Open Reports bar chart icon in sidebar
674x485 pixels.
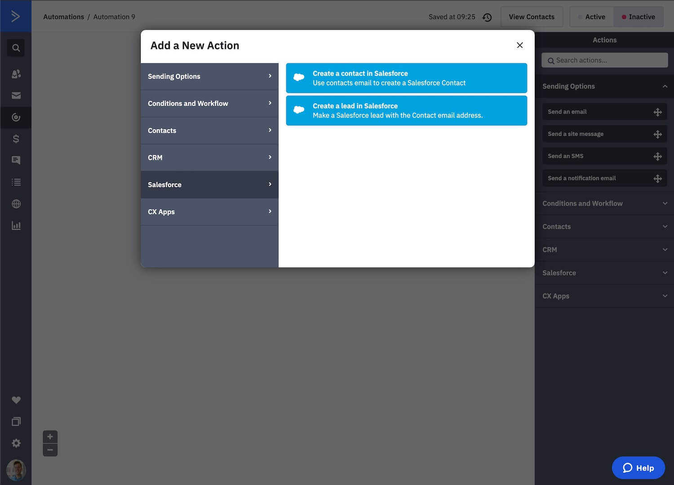coord(16,226)
